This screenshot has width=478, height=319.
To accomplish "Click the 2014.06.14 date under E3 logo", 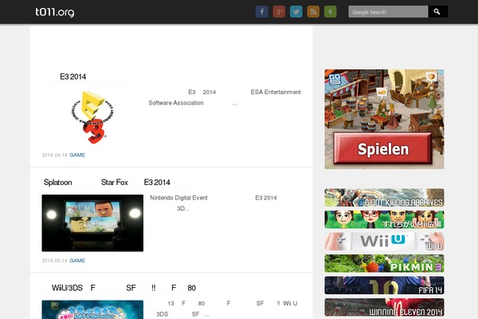I will click(54, 155).
